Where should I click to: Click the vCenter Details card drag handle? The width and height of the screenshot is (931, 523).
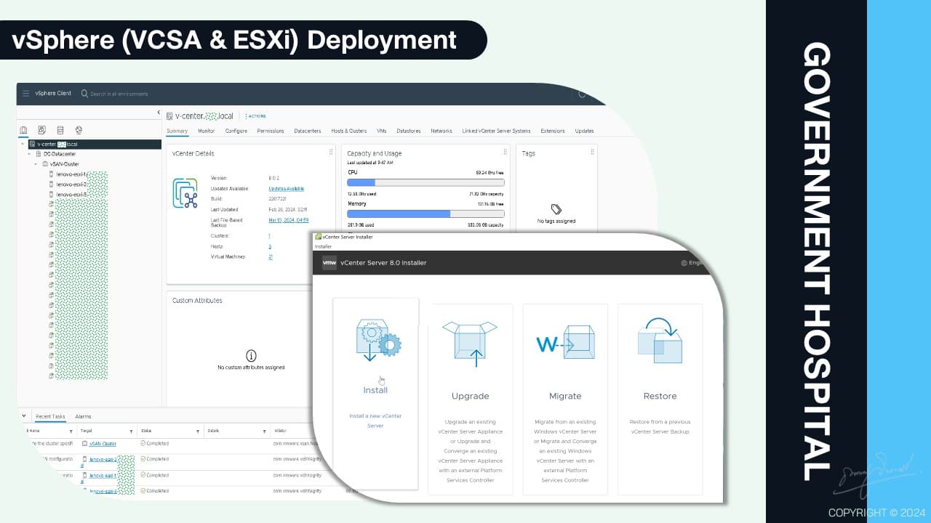[x=331, y=153]
